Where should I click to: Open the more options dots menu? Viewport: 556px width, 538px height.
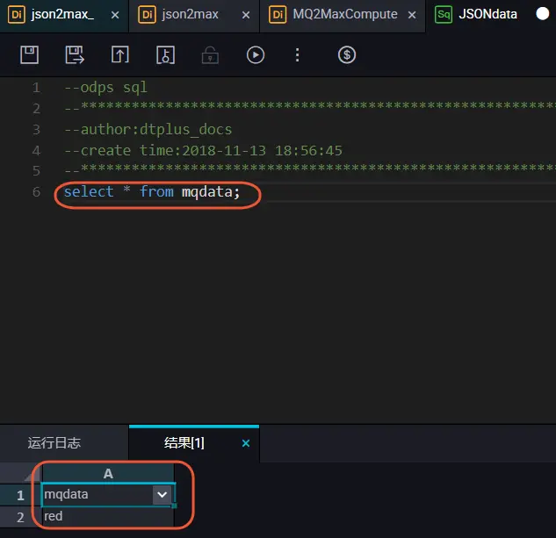click(x=298, y=55)
